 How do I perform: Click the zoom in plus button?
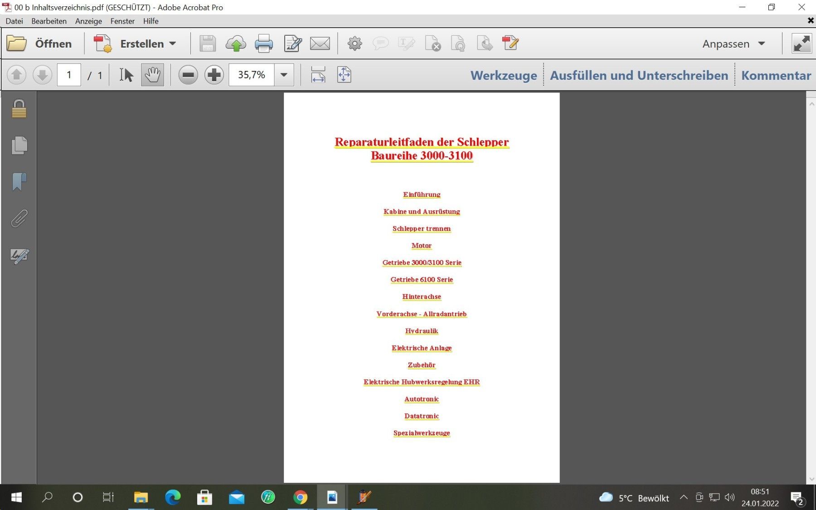pos(214,75)
